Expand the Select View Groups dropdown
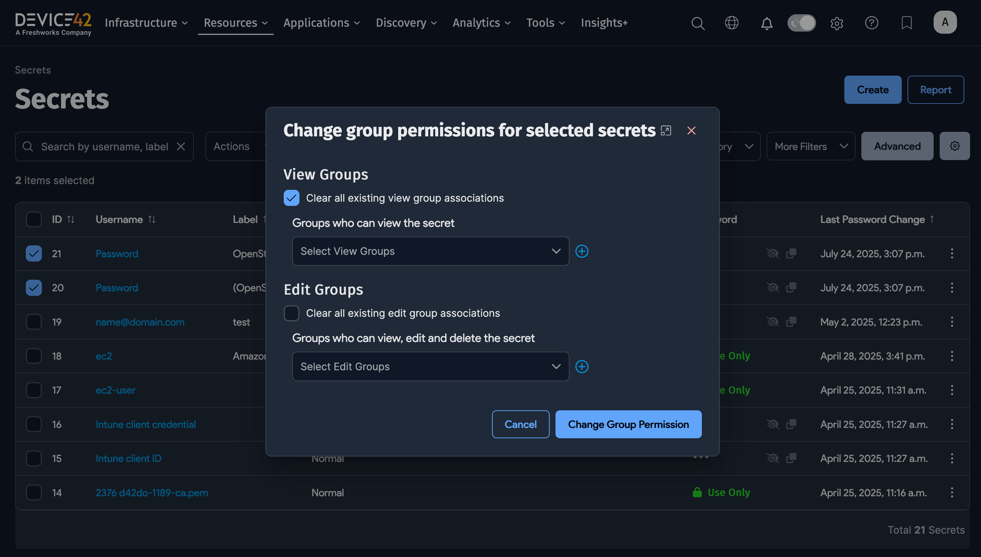This screenshot has width=981, height=557. coord(430,251)
